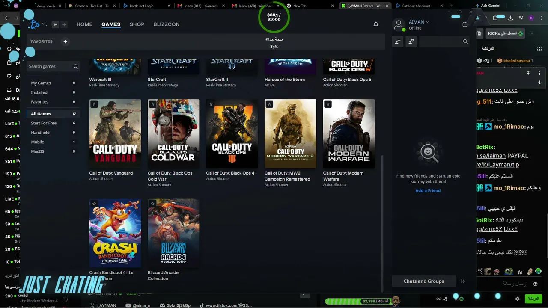Open the Call of Duty: Vanguard cover
548x308 pixels.
[x=115, y=134]
